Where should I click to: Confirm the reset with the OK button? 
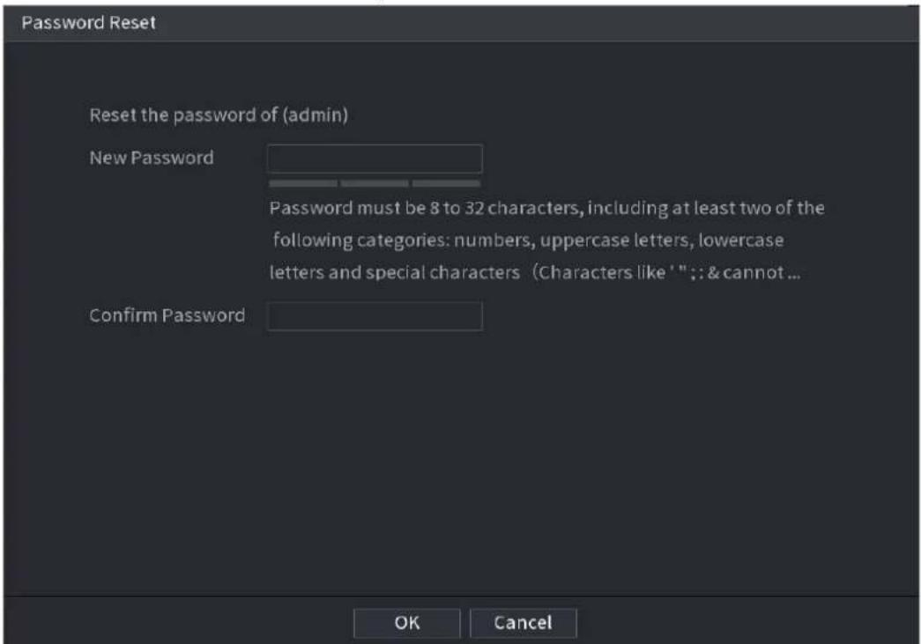click(x=407, y=623)
